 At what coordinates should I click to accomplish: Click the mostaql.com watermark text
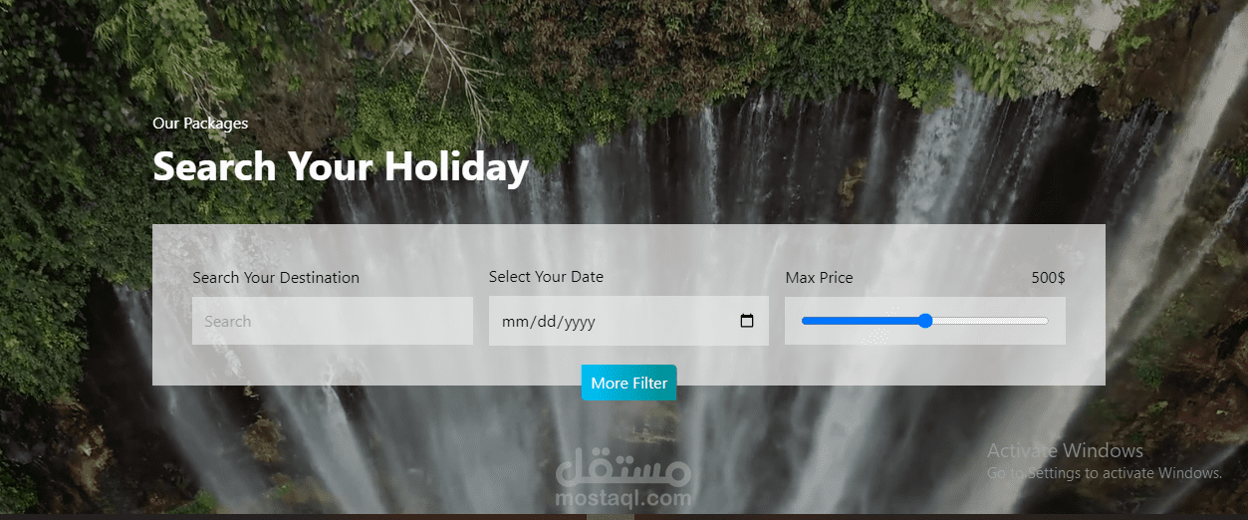click(x=624, y=497)
